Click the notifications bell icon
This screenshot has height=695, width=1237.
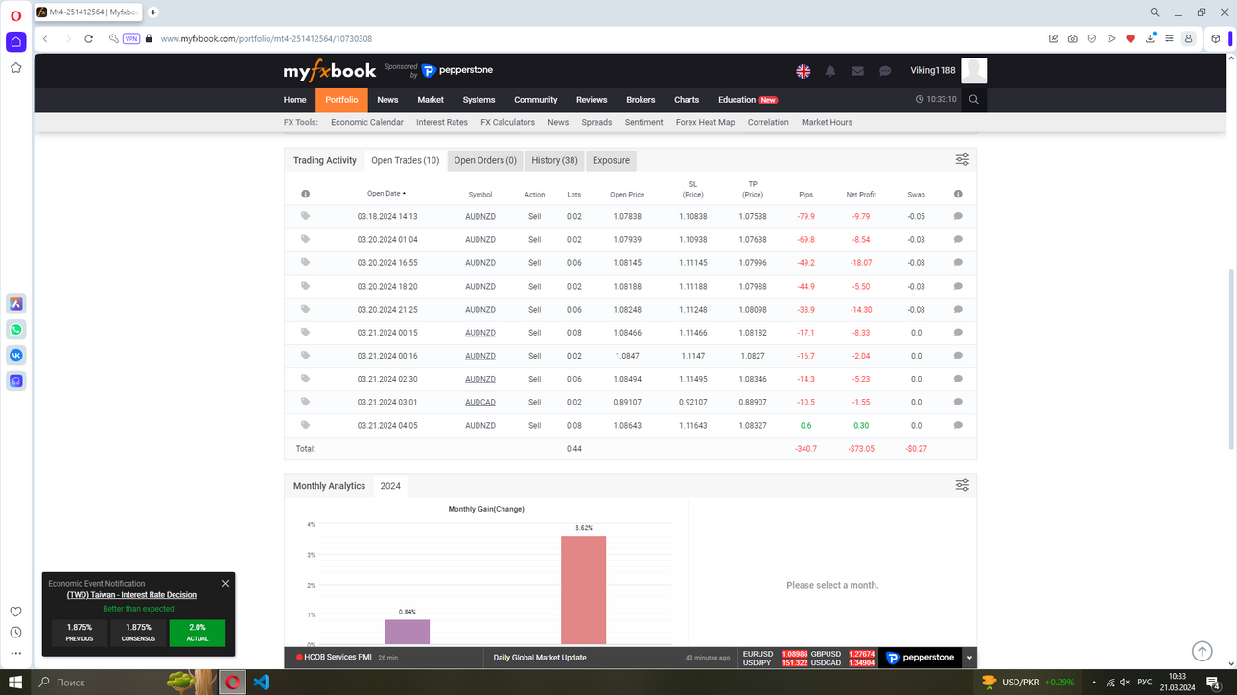(x=830, y=71)
